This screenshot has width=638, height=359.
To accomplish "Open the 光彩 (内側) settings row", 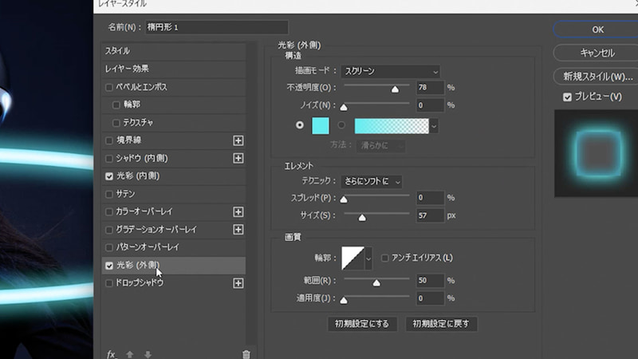I will tap(173, 176).
